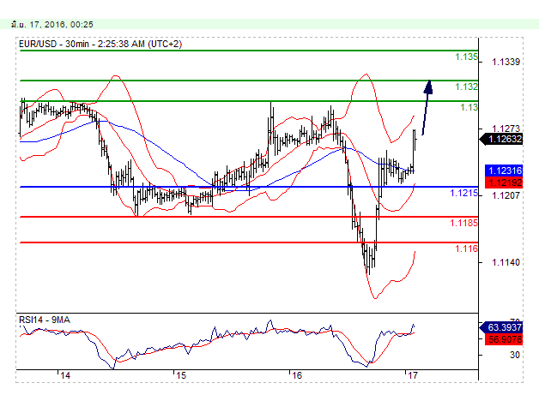Click the current price tag 1.12632
The height and width of the screenshot is (401, 539).
(x=501, y=140)
